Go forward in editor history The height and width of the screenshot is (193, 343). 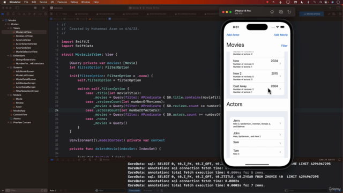click(59, 14)
